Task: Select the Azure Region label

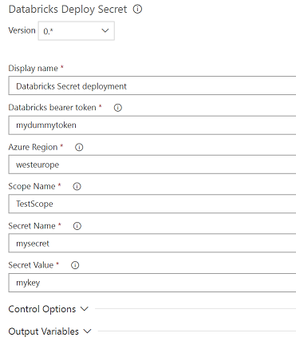Action: 33,147
